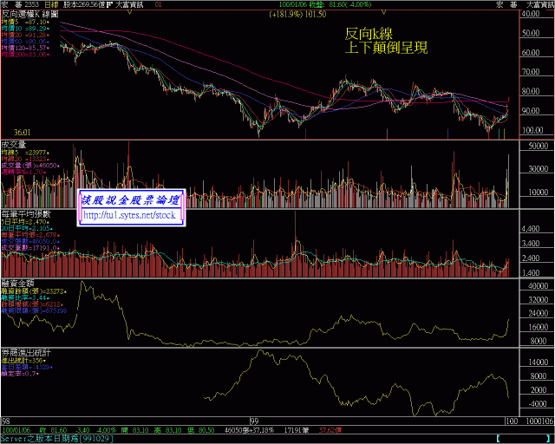The height and width of the screenshot is (444, 555).
Task: Click the 成交量 volume panel title
Action: click(14, 145)
